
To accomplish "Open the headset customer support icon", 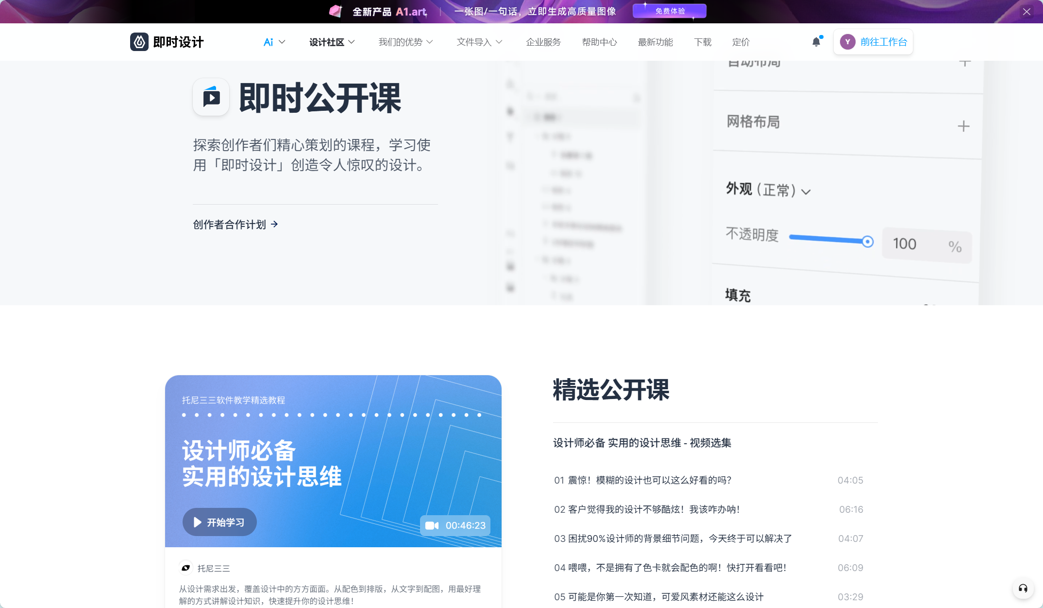I will 1023,589.
